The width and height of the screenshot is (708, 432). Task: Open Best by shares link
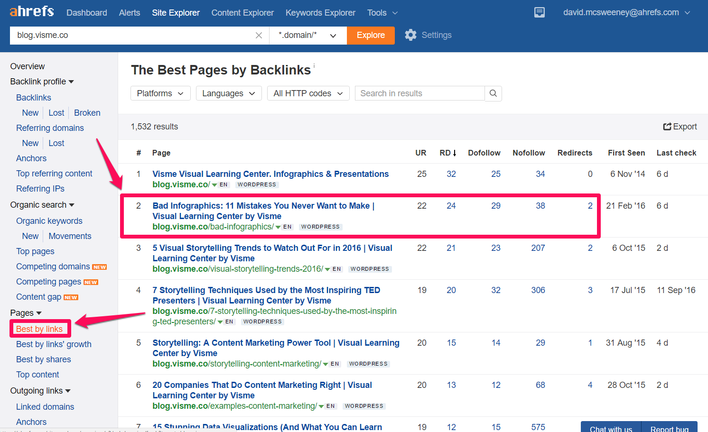coord(44,359)
